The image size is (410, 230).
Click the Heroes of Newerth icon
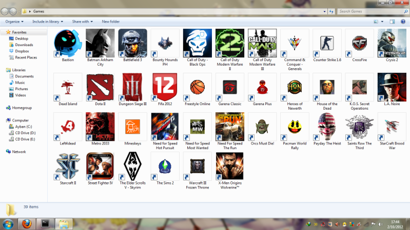point(295,87)
